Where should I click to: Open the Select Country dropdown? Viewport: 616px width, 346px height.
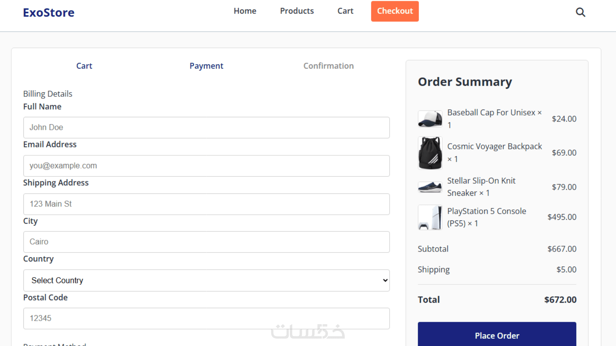[206, 280]
